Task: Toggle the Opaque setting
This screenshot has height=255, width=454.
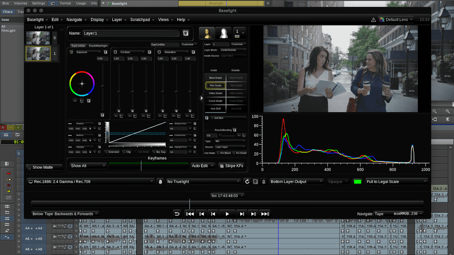Action: click(338, 181)
